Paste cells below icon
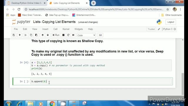 [36, 35]
